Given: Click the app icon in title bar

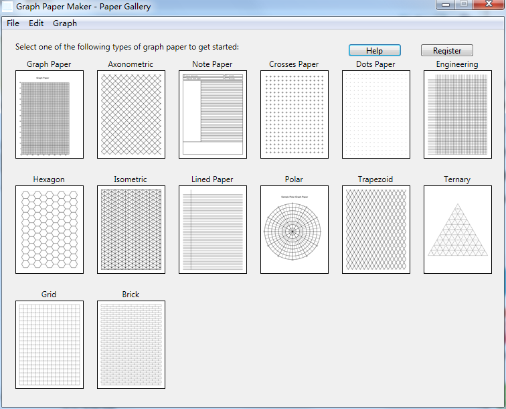Looking at the screenshot, I should [8, 7].
